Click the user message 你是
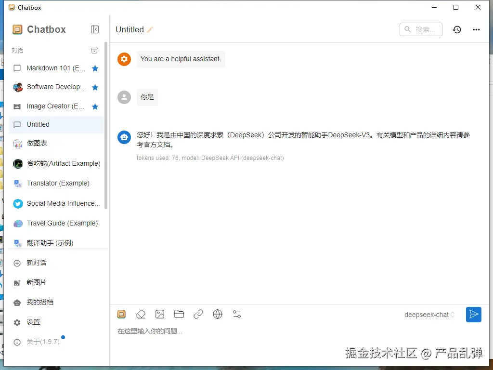Viewport: 493px width, 370px height. 147,97
